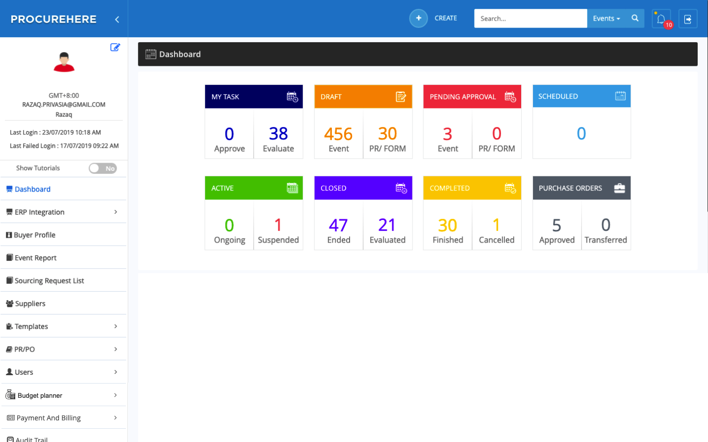Viewport: 708px width, 442px height.
Task: Click the Closed calendar icon
Action: point(401,188)
